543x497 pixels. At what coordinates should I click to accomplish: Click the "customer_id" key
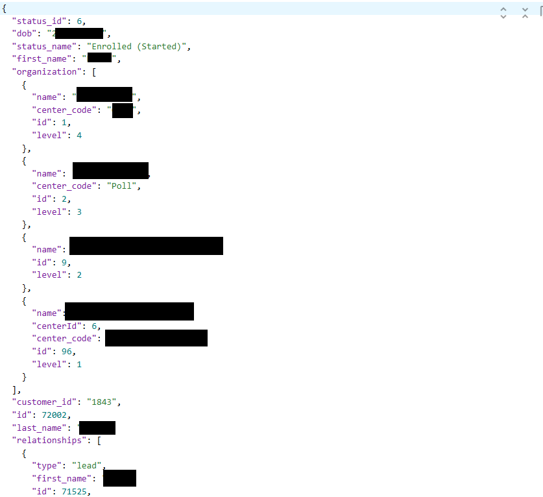(x=44, y=402)
